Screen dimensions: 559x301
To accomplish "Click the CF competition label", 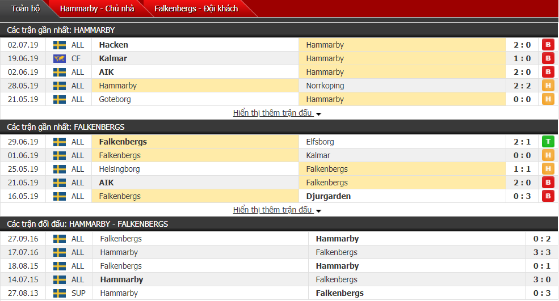I will tap(76, 58).
